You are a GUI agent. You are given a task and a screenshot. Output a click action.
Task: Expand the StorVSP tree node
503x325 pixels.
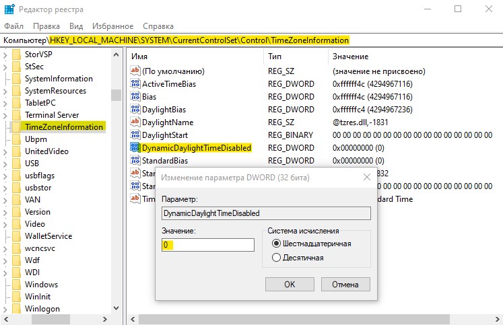click(5, 55)
